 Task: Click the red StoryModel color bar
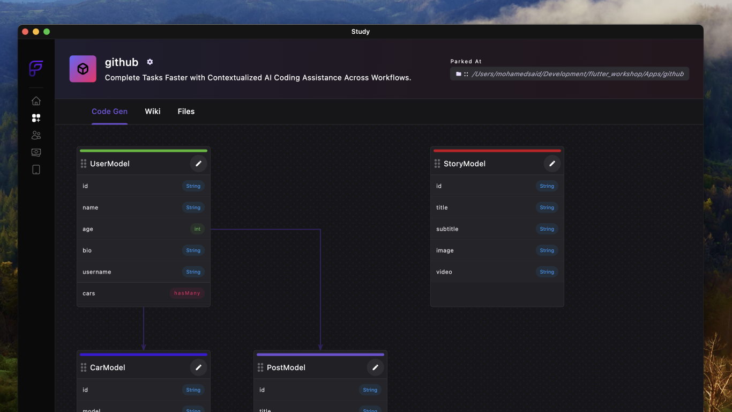pyautogui.click(x=497, y=151)
